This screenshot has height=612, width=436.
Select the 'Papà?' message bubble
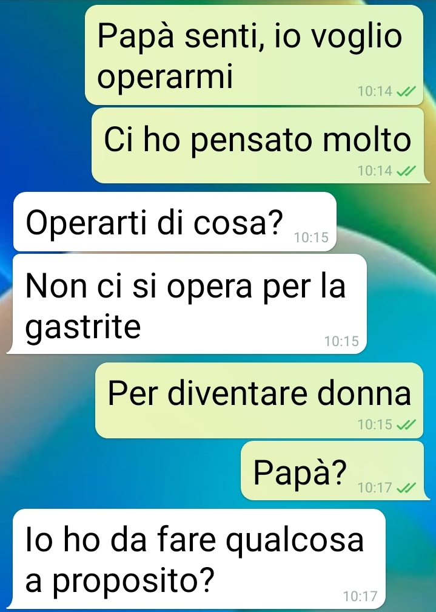332,471
